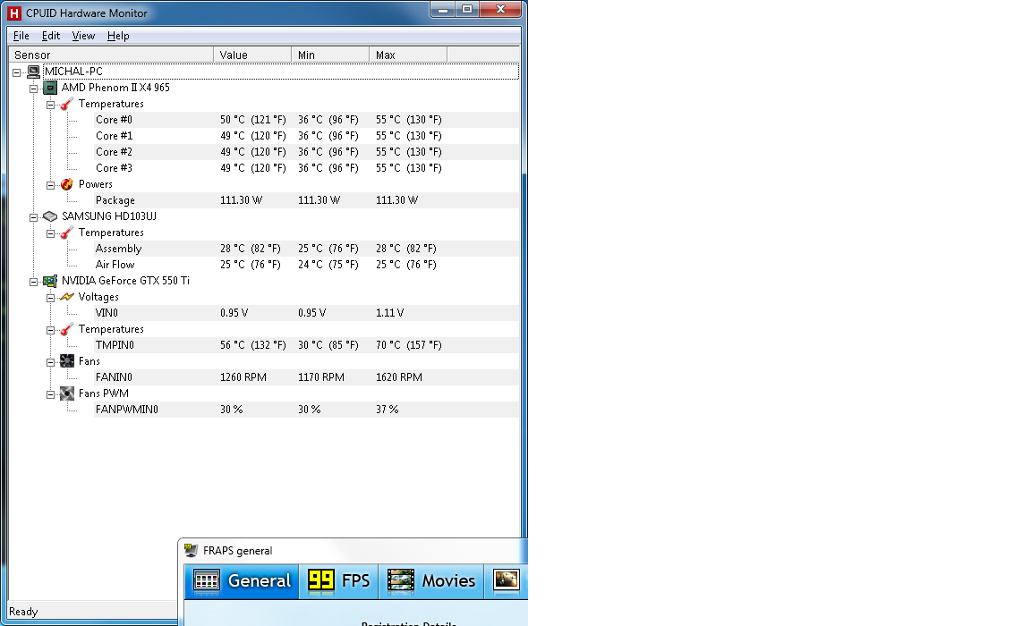The image size is (1031, 626).
Task: Select the Package power row
Action: [x=306, y=200]
